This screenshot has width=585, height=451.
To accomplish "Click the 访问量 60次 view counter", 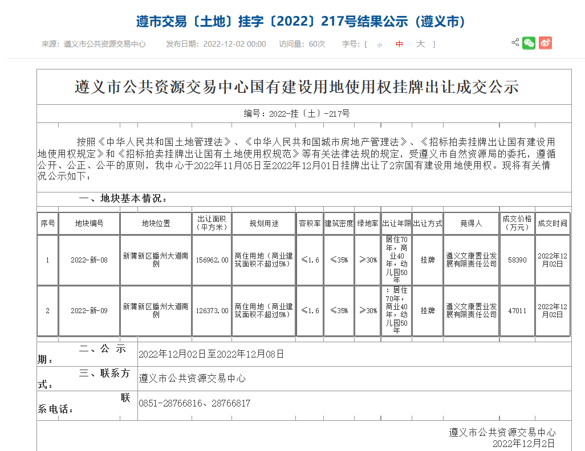I will [x=302, y=44].
